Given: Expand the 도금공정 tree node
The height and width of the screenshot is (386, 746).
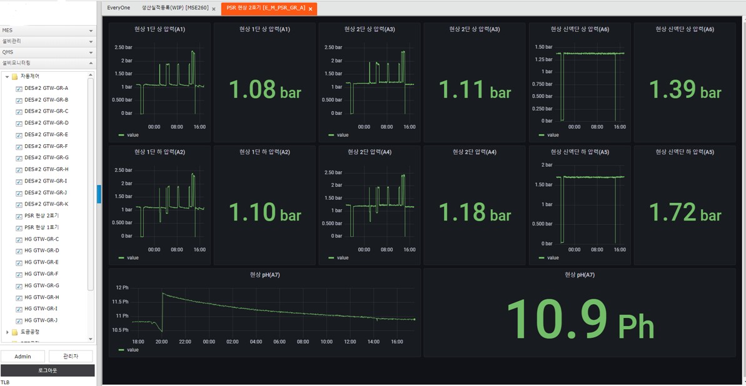Looking at the screenshot, I should 7,332.
